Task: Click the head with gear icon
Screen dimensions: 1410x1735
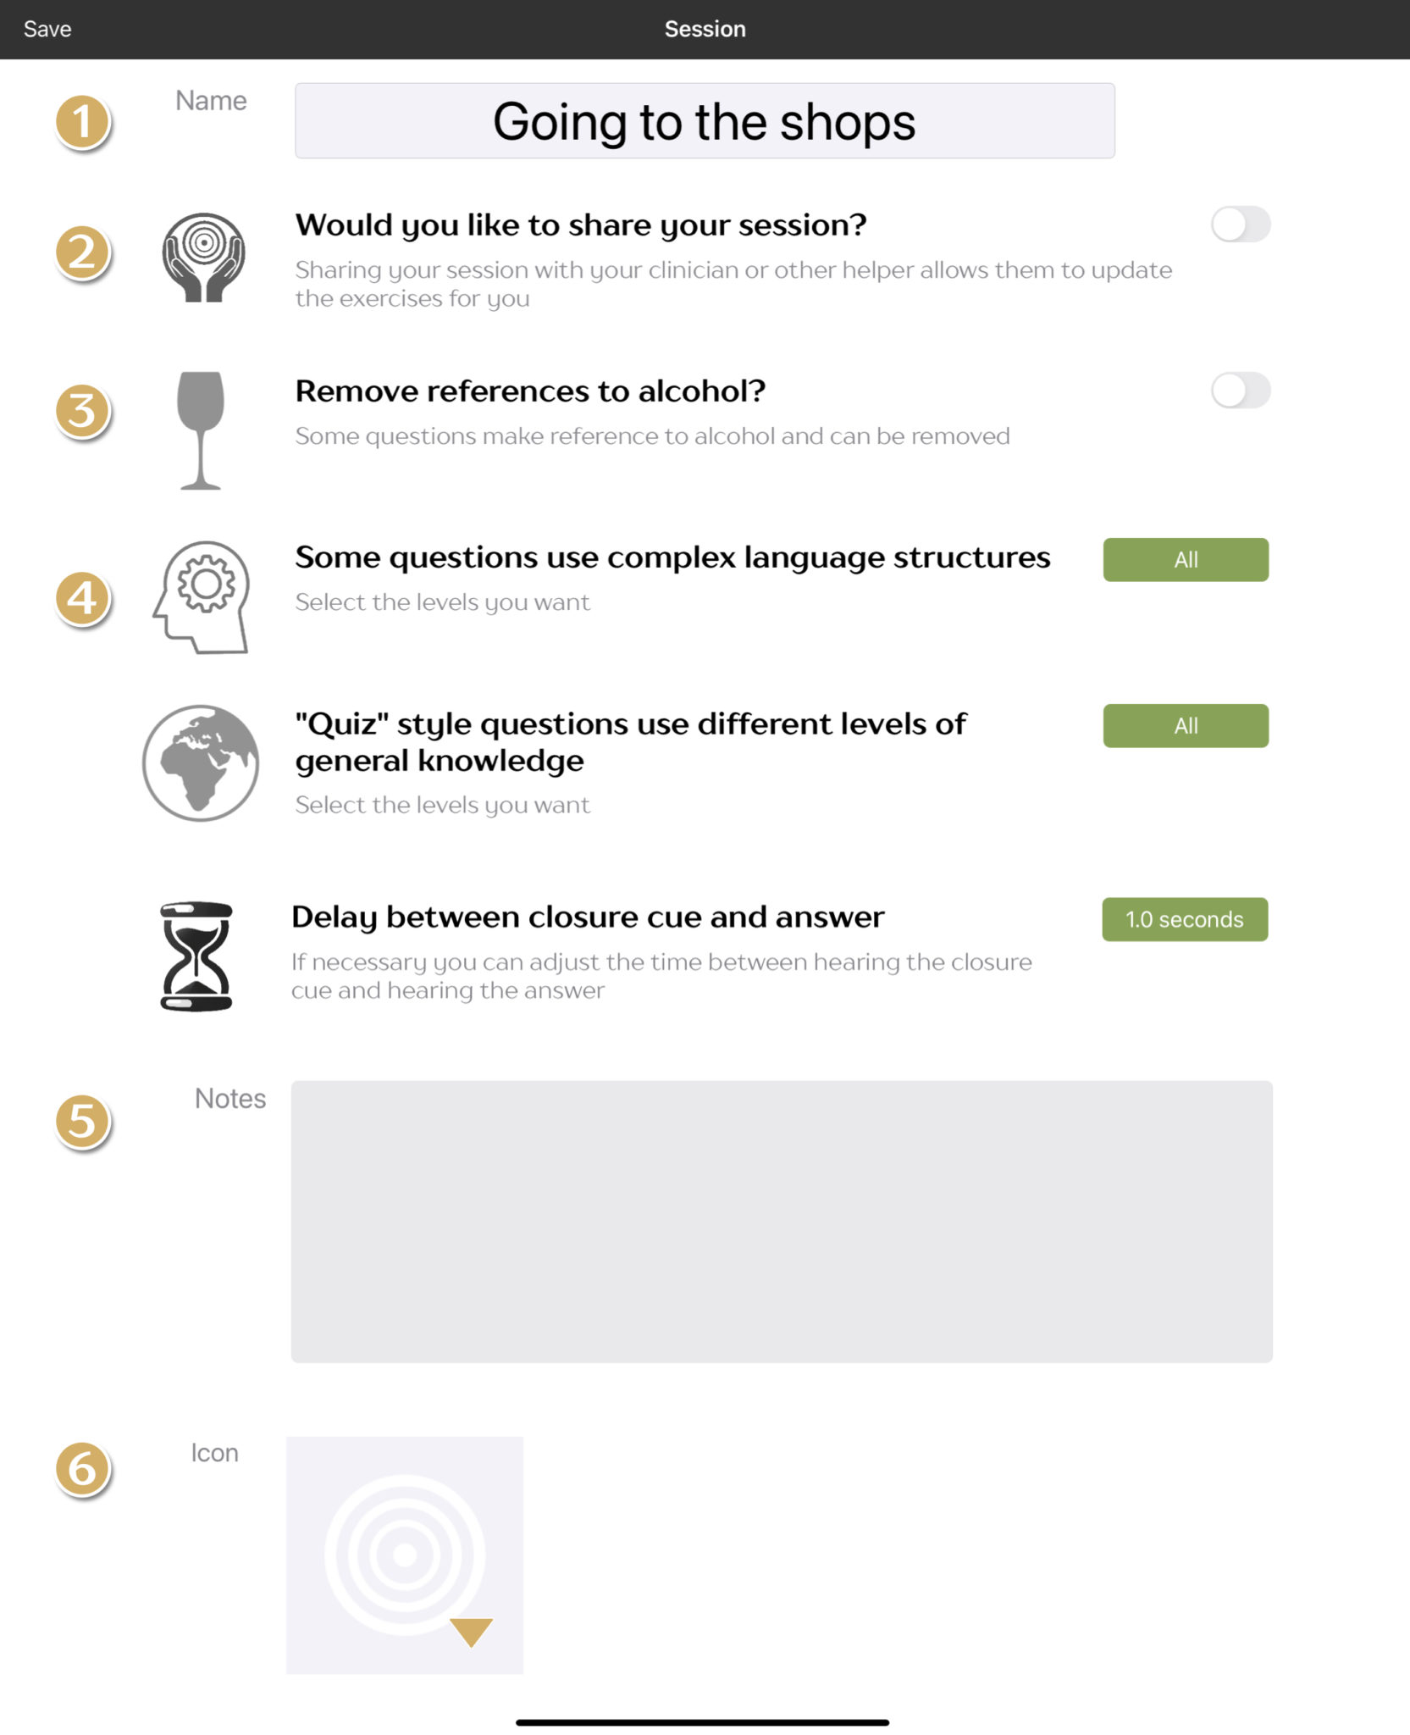Action: click(x=202, y=597)
